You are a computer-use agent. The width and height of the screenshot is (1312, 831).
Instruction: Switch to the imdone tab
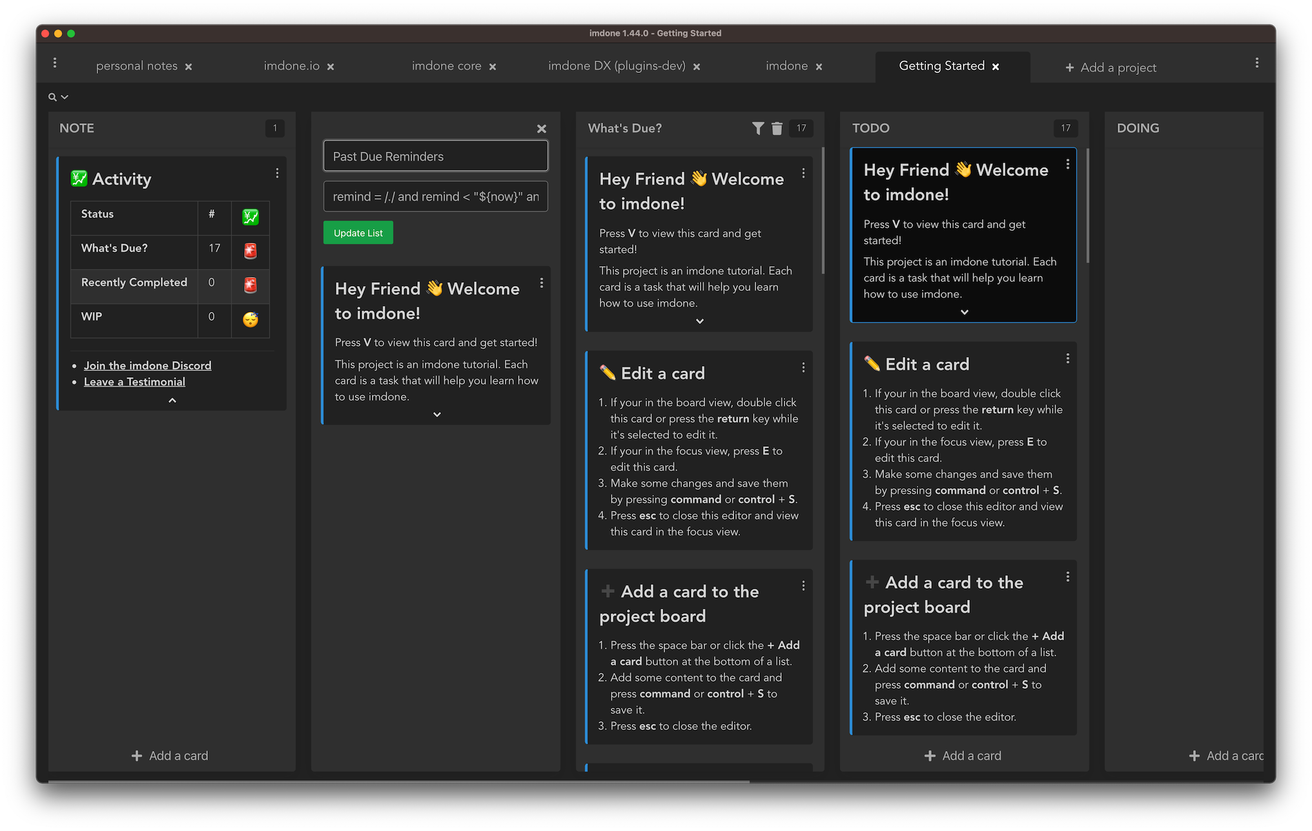coord(786,66)
